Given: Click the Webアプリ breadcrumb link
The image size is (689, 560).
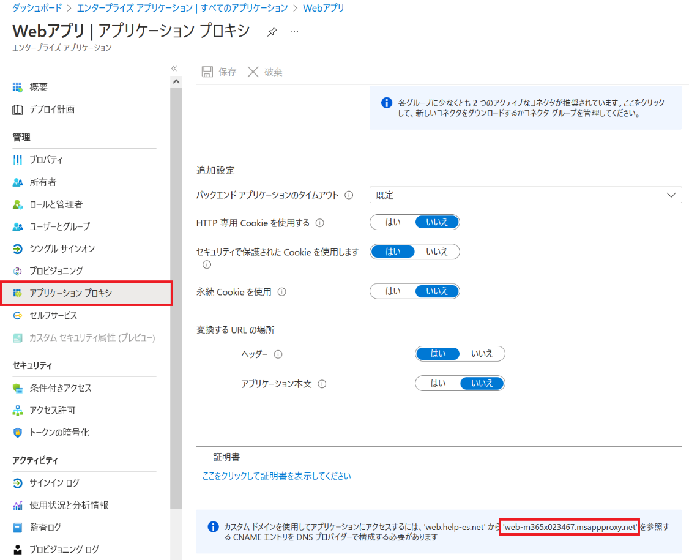Looking at the screenshot, I should click(324, 8).
